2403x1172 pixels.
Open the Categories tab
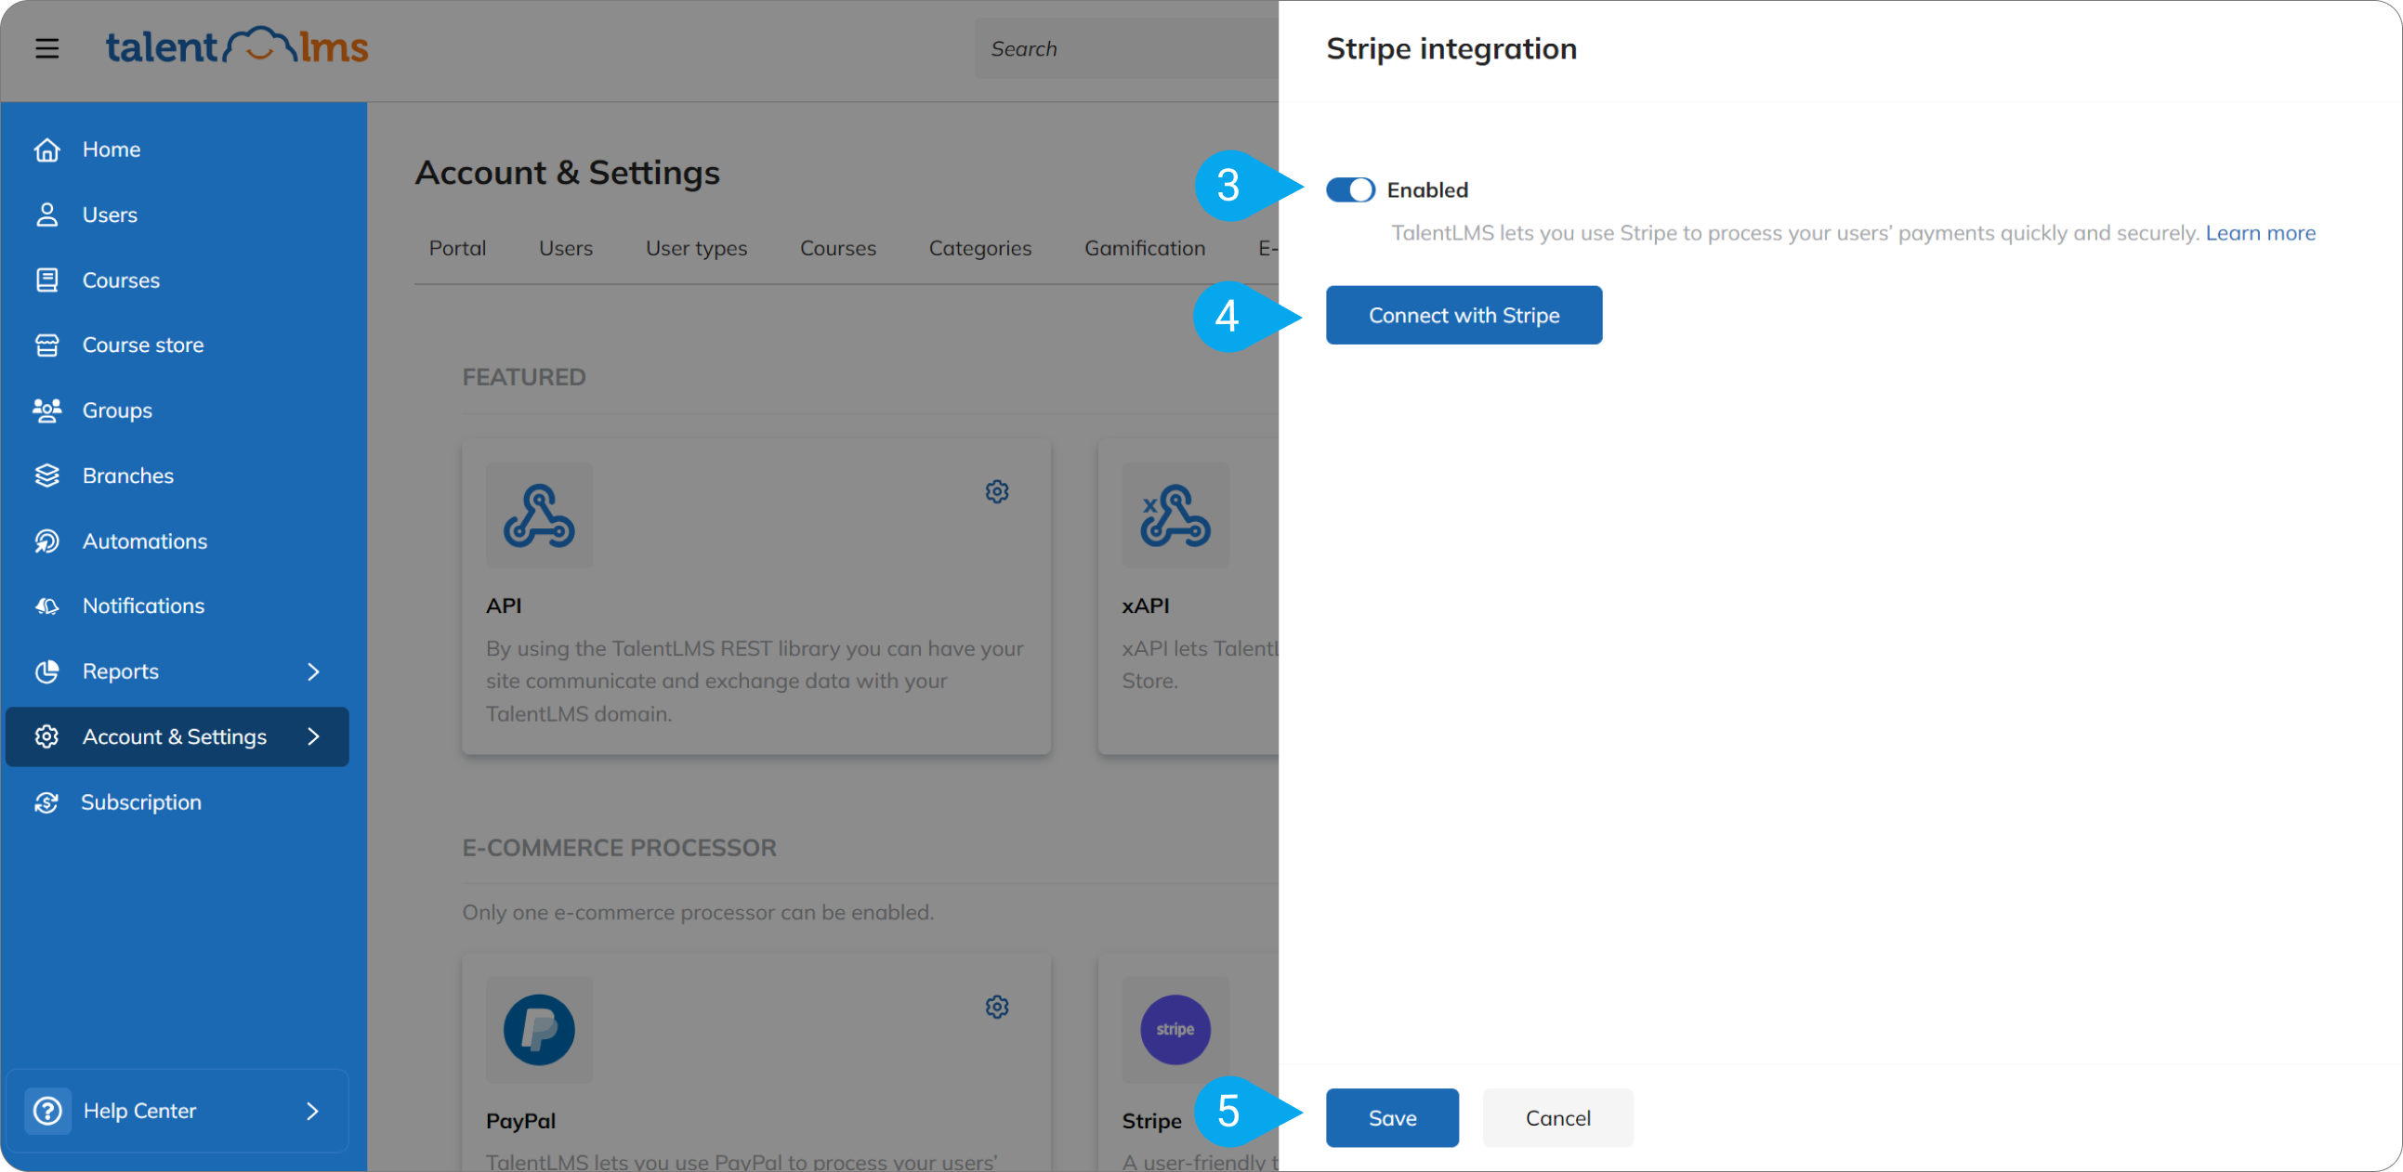pyautogui.click(x=979, y=248)
